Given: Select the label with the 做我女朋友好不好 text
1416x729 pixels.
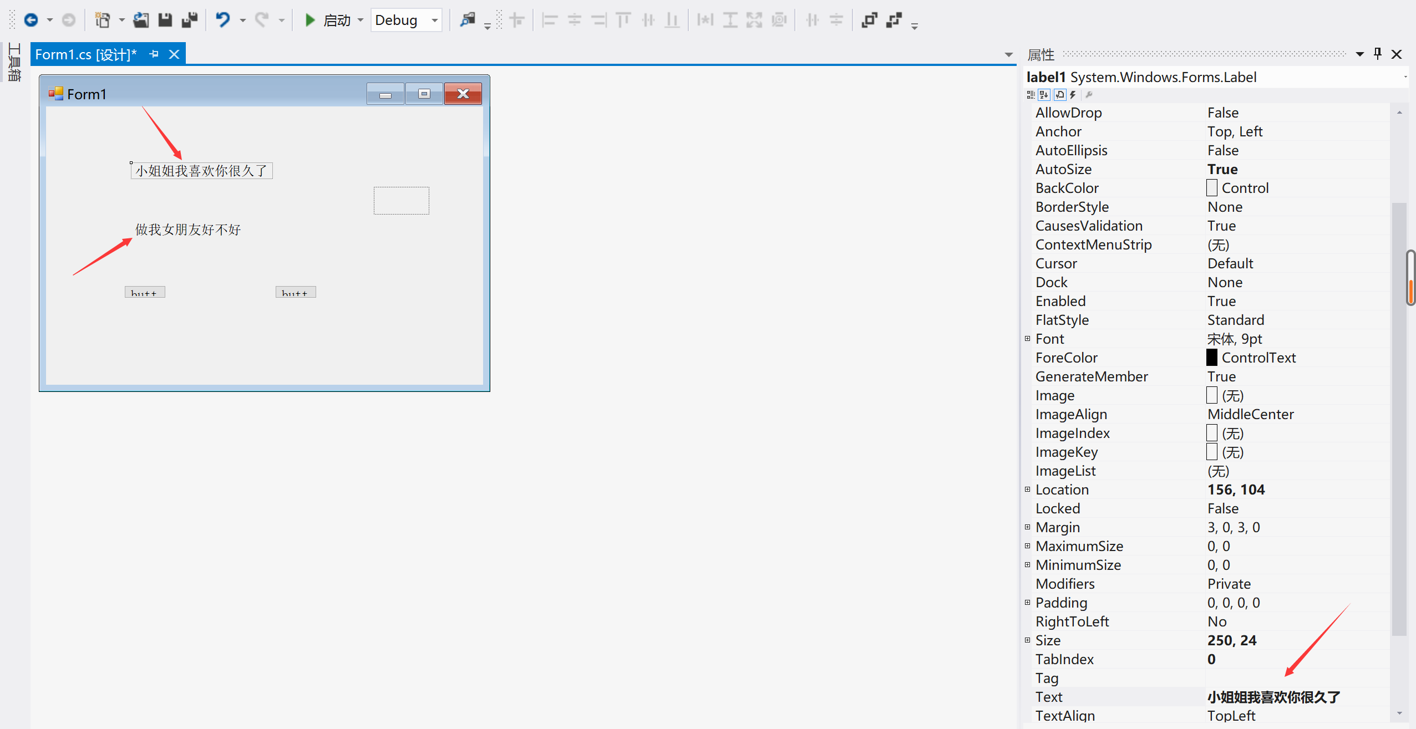Looking at the screenshot, I should coord(188,230).
